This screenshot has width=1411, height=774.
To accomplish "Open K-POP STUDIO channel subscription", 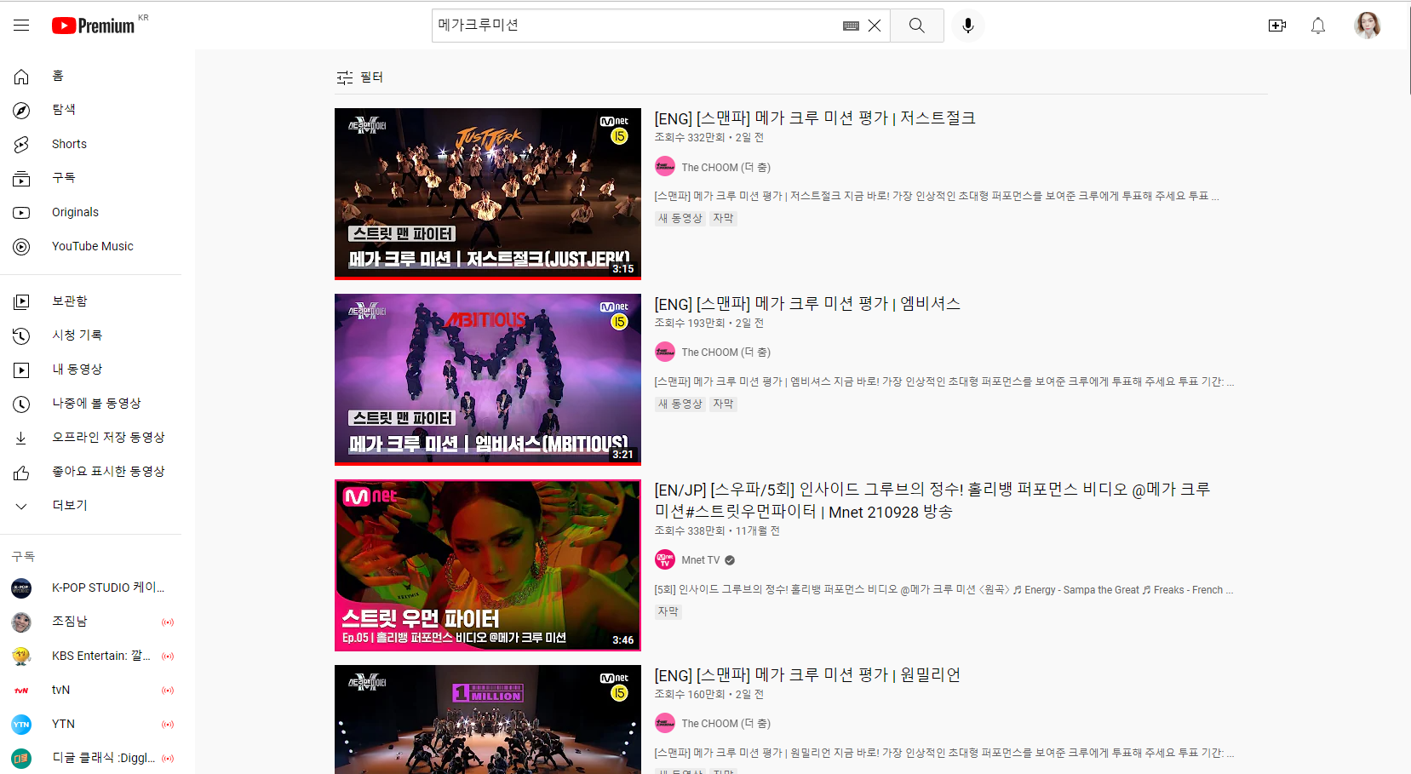I will [91, 588].
